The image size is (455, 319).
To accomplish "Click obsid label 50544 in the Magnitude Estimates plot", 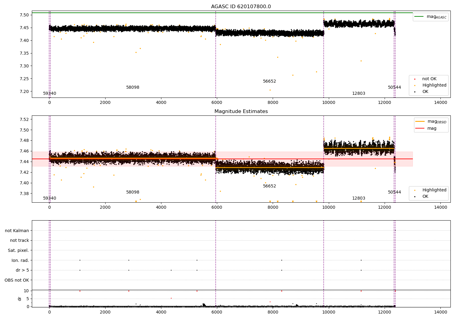I will (x=394, y=192).
